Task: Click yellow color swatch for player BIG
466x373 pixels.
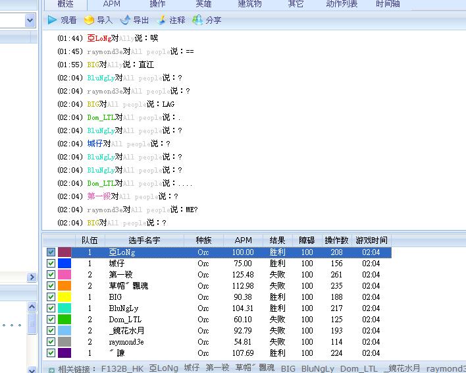Action: pos(65,297)
